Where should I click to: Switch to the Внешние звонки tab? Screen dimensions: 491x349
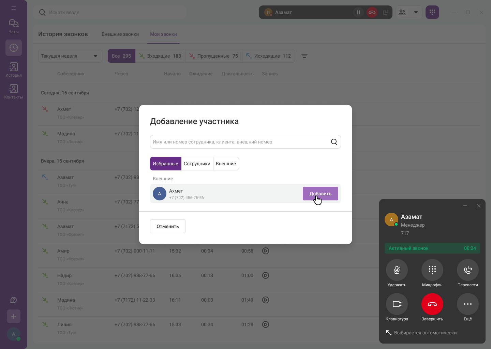click(x=120, y=34)
